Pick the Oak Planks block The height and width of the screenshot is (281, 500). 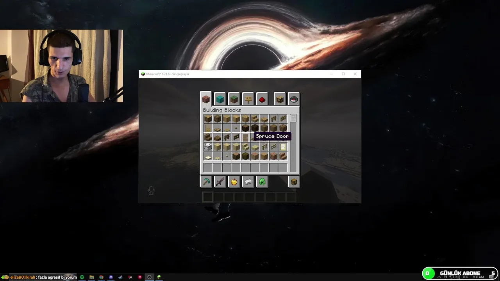coord(245,119)
